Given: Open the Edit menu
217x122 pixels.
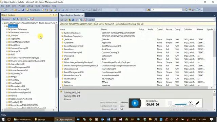Looking at the screenshot, I should [x=8, y=6].
